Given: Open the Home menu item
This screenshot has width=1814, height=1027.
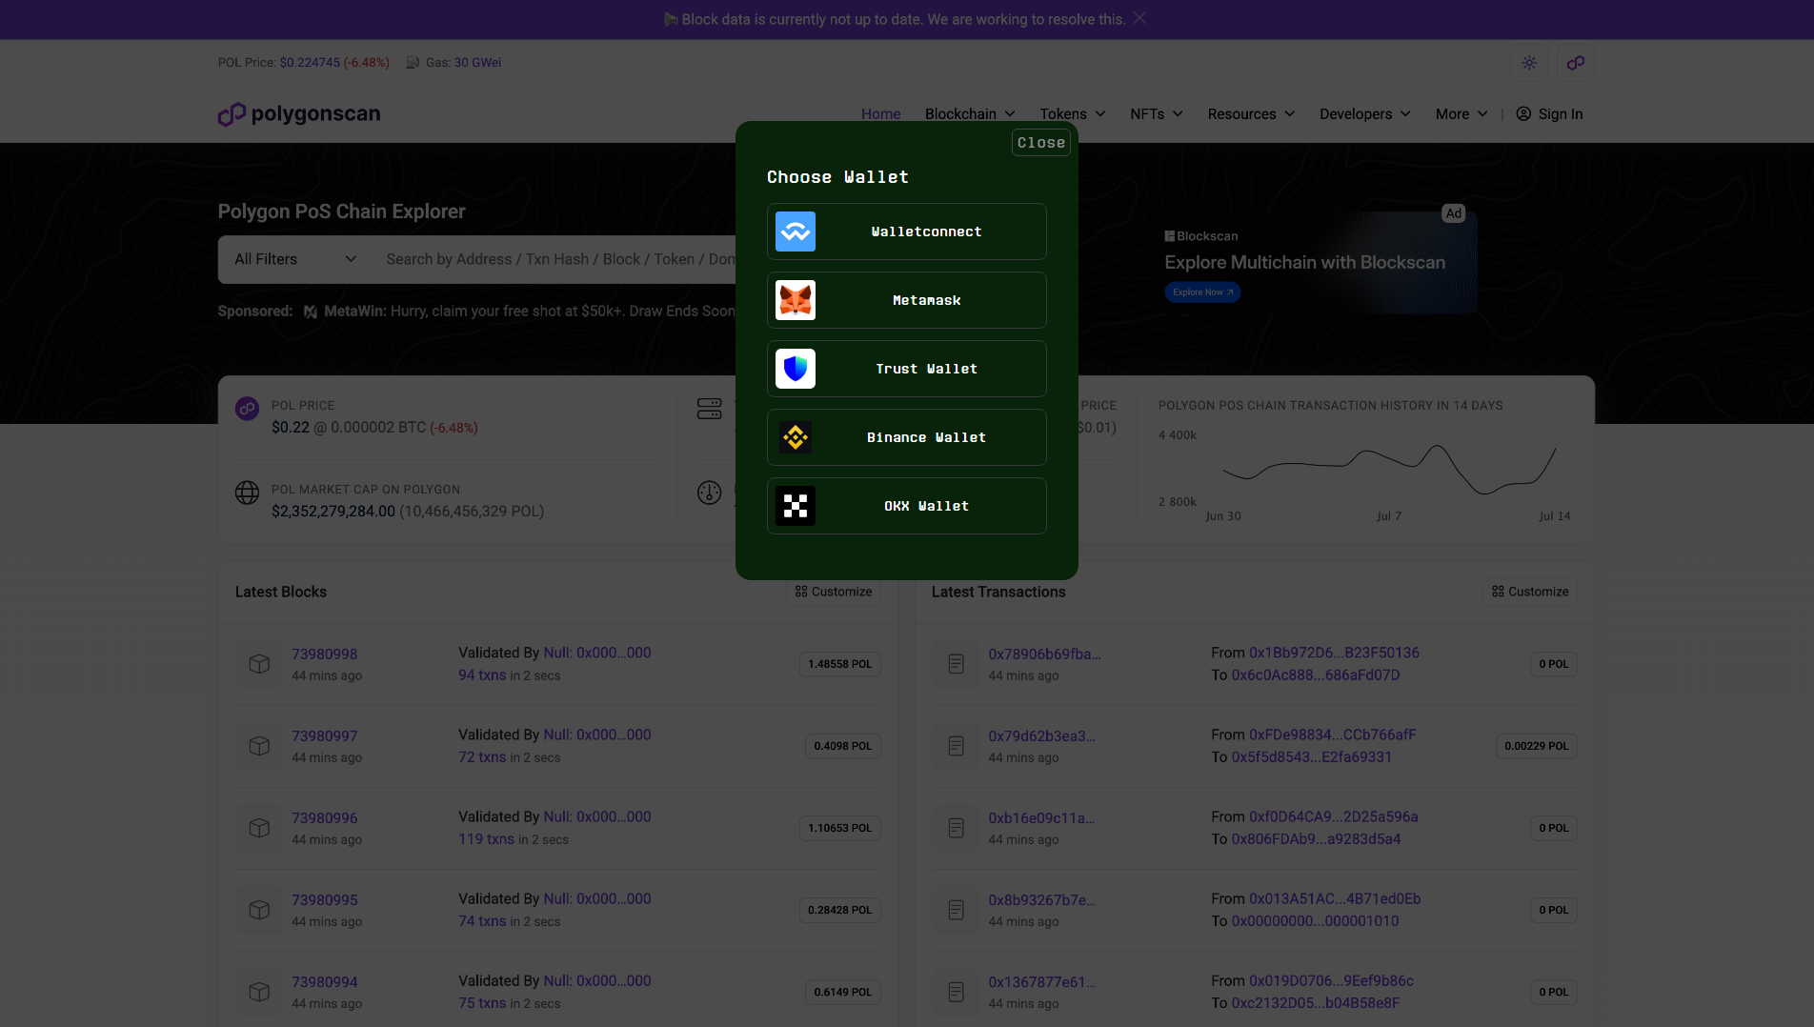Looking at the screenshot, I should point(880,114).
